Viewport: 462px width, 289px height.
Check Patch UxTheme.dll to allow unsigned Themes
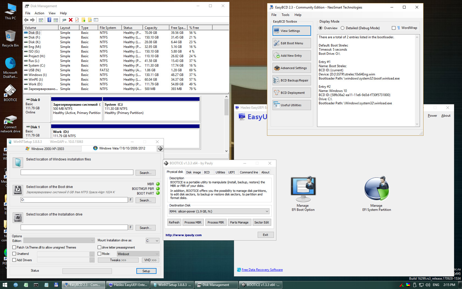tap(14, 247)
